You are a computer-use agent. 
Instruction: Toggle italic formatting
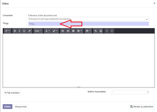pos(19,31)
